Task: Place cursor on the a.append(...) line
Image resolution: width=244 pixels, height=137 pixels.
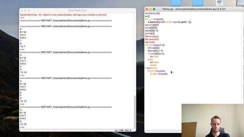Action: [x=169, y=22]
